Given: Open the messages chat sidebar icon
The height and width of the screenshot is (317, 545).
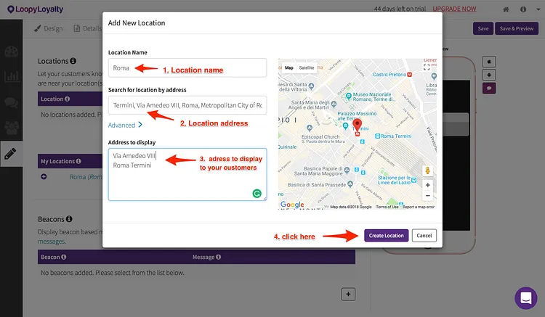Looking at the screenshot, I should pyautogui.click(x=12, y=102).
